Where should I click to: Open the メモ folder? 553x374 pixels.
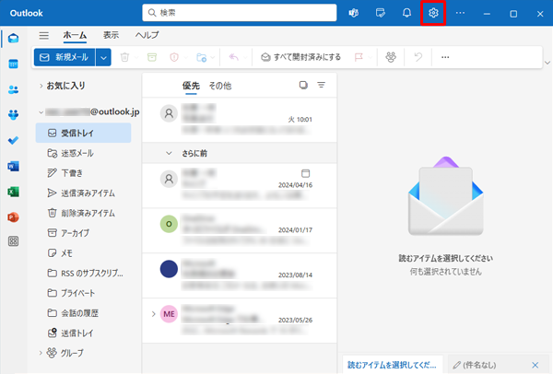[84, 253]
